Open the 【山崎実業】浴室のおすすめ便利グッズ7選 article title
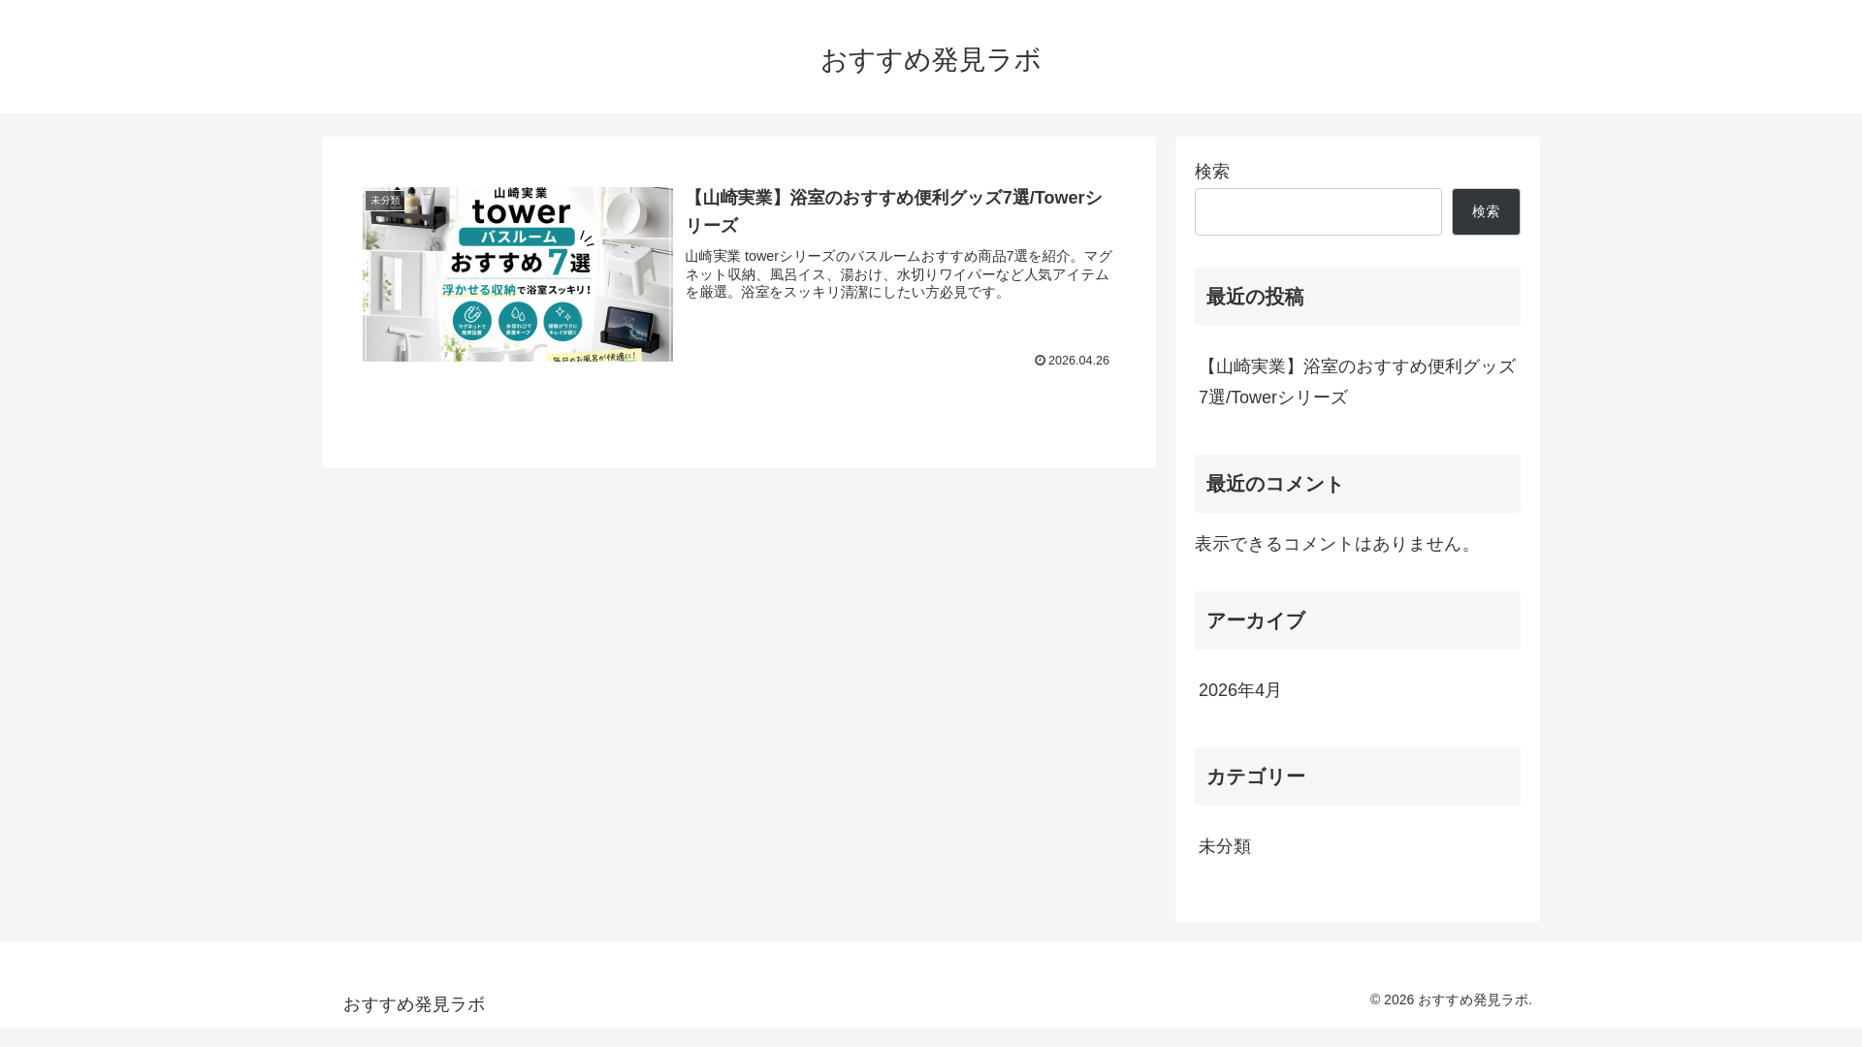 point(894,211)
